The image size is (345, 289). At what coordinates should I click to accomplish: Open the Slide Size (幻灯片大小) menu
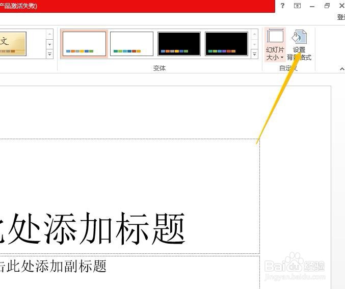(x=275, y=45)
